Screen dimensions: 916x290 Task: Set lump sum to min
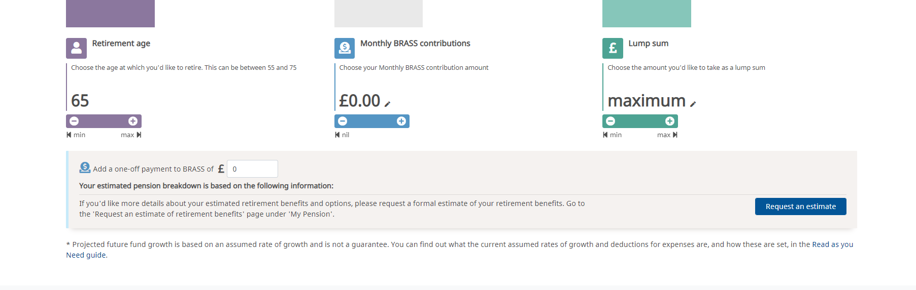click(613, 135)
